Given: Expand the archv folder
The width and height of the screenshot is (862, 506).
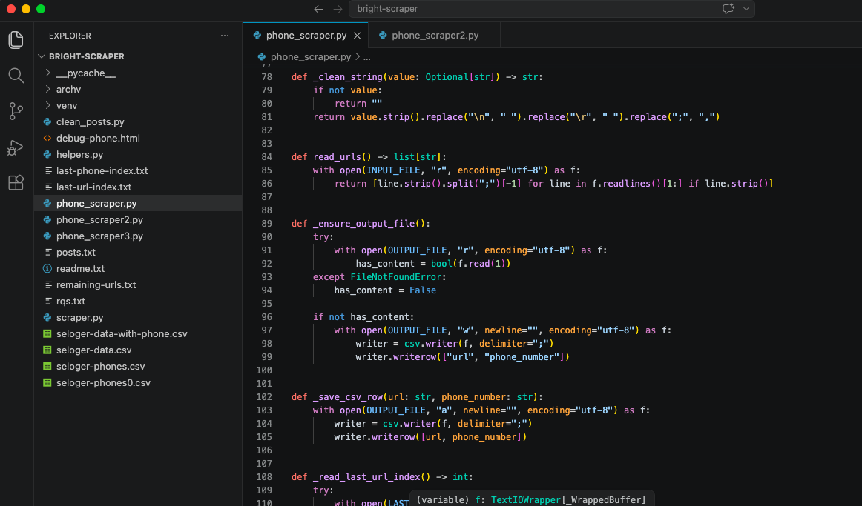Looking at the screenshot, I should pos(68,90).
